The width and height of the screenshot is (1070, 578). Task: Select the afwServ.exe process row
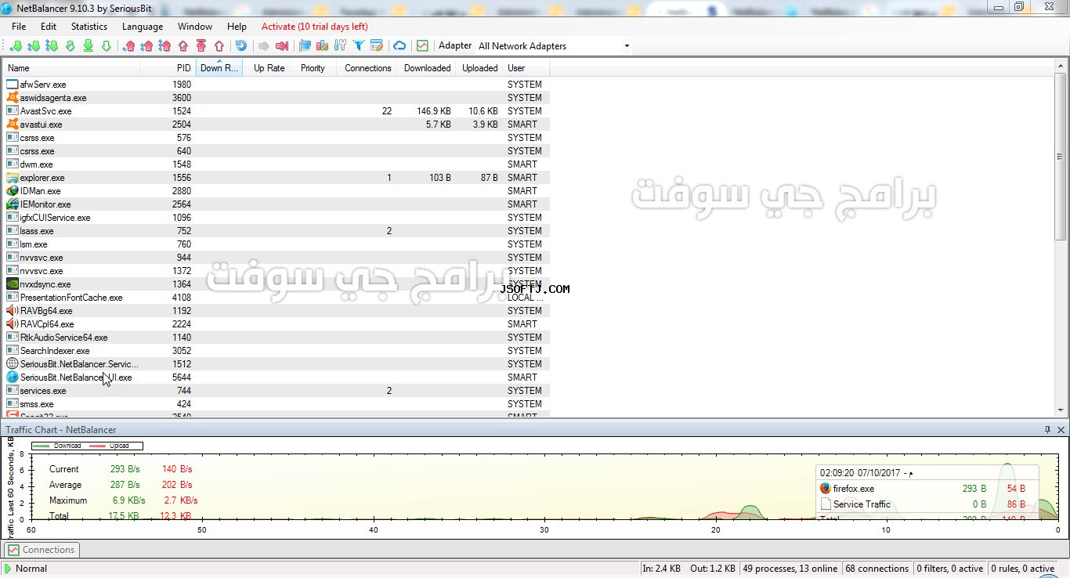(x=276, y=85)
